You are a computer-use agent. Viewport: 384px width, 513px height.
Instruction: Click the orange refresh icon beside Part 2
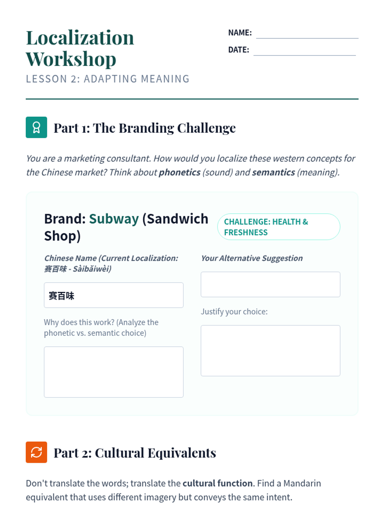[x=36, y=452]
